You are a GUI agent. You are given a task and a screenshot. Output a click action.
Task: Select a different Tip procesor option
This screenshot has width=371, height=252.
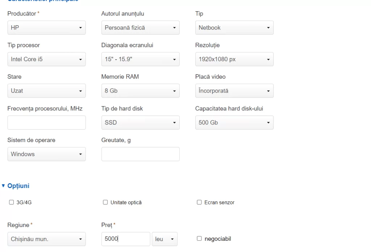[x=47, y=59]
